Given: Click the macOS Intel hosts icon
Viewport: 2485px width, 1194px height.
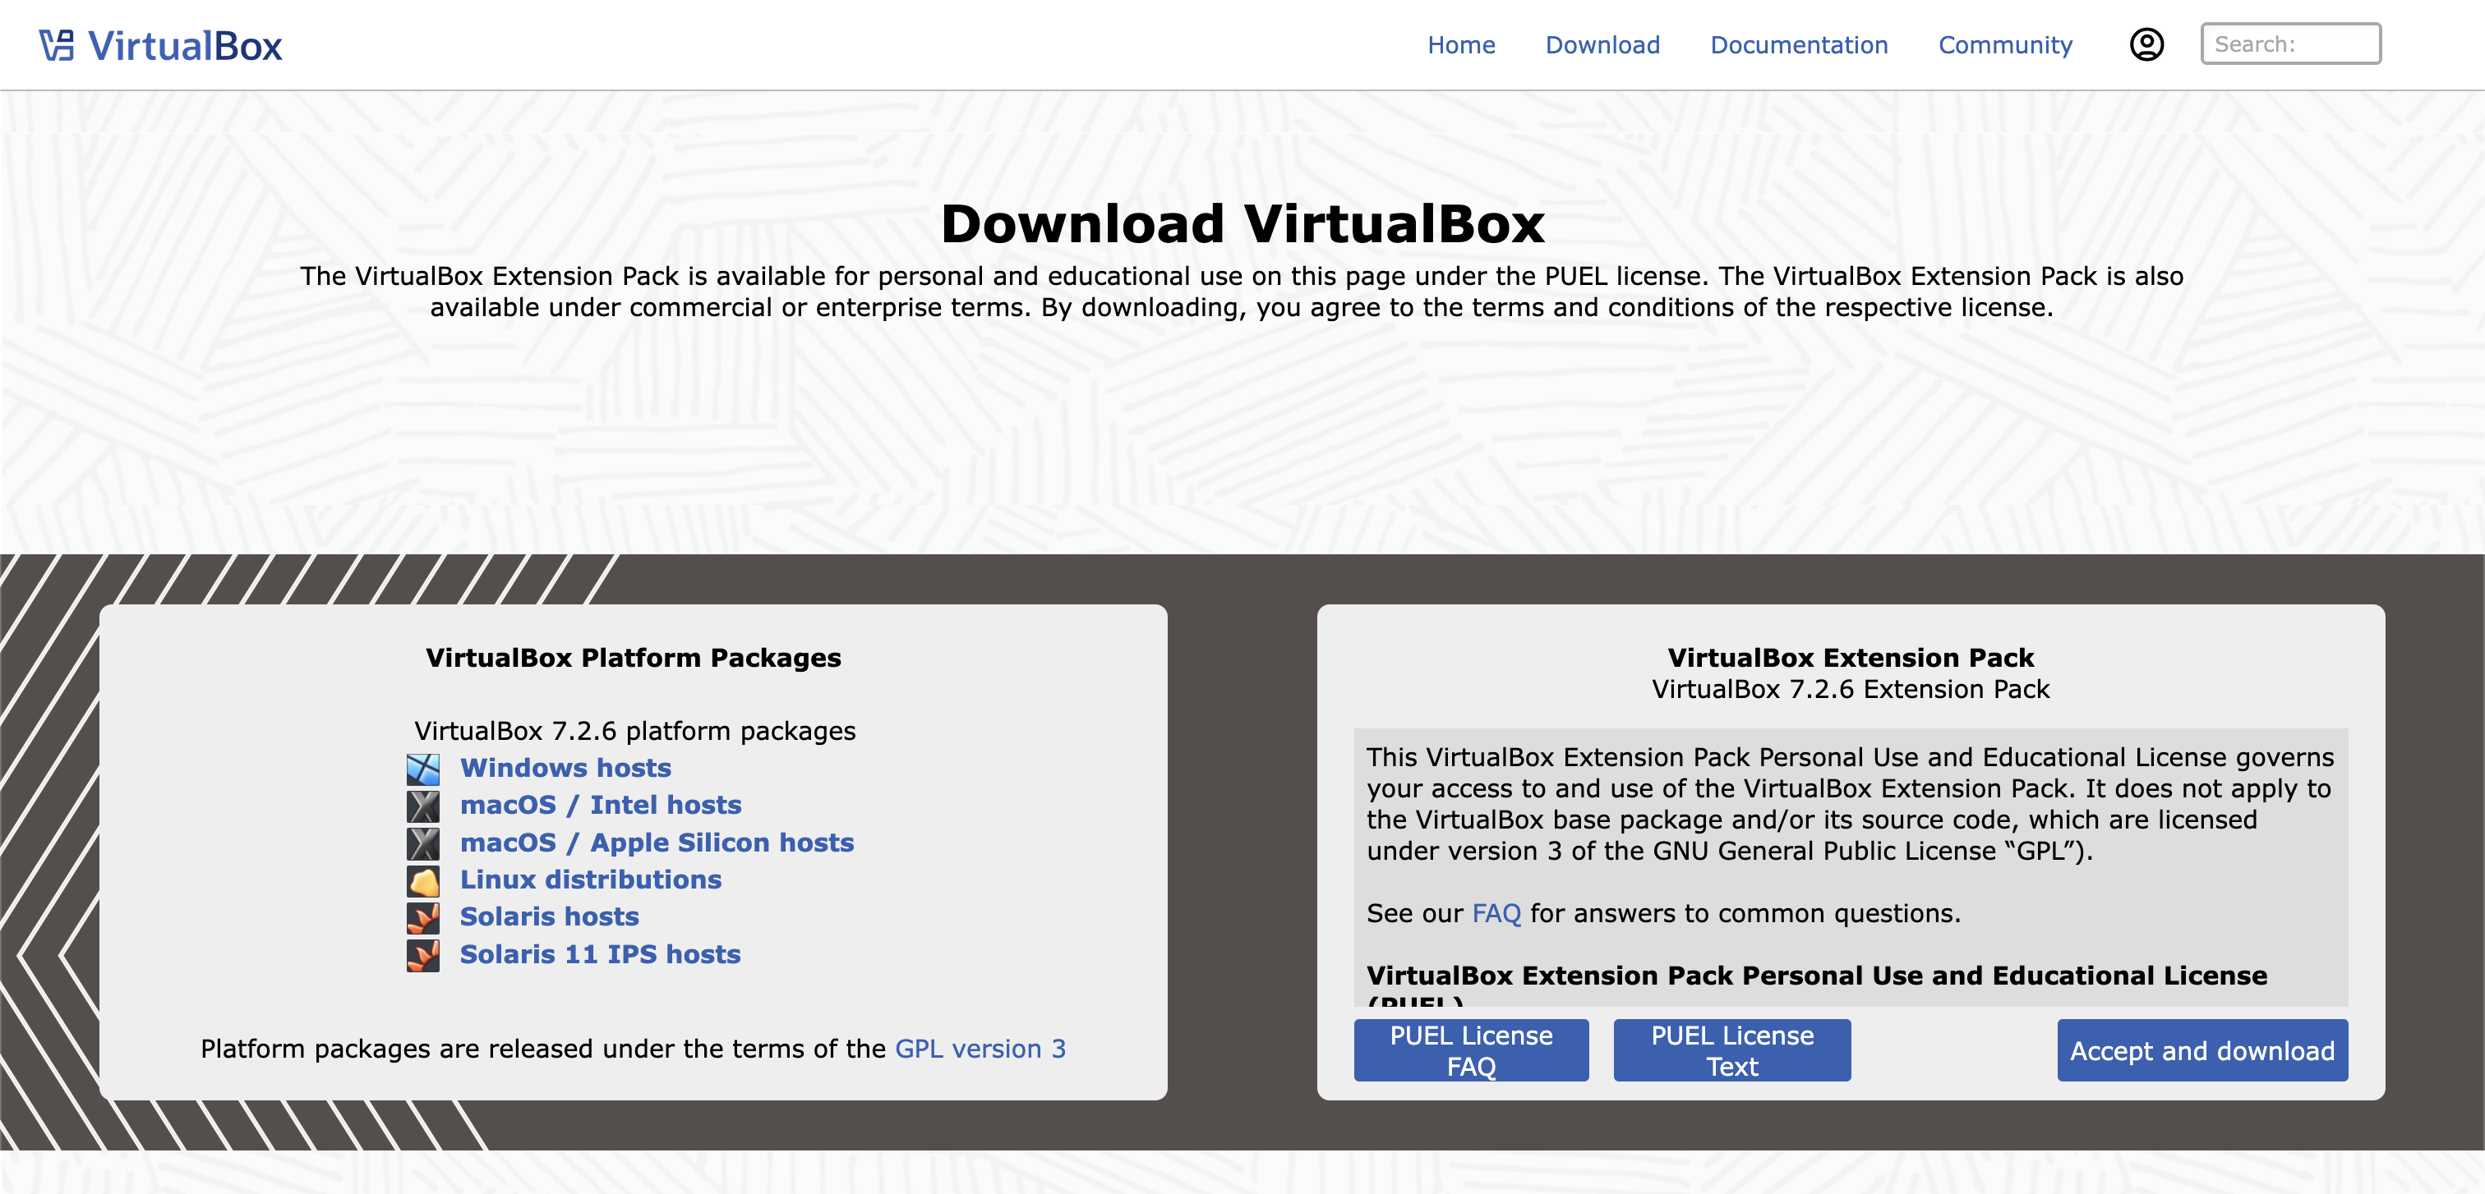Looking at the screenshot, I should click(x=422, y=806).
